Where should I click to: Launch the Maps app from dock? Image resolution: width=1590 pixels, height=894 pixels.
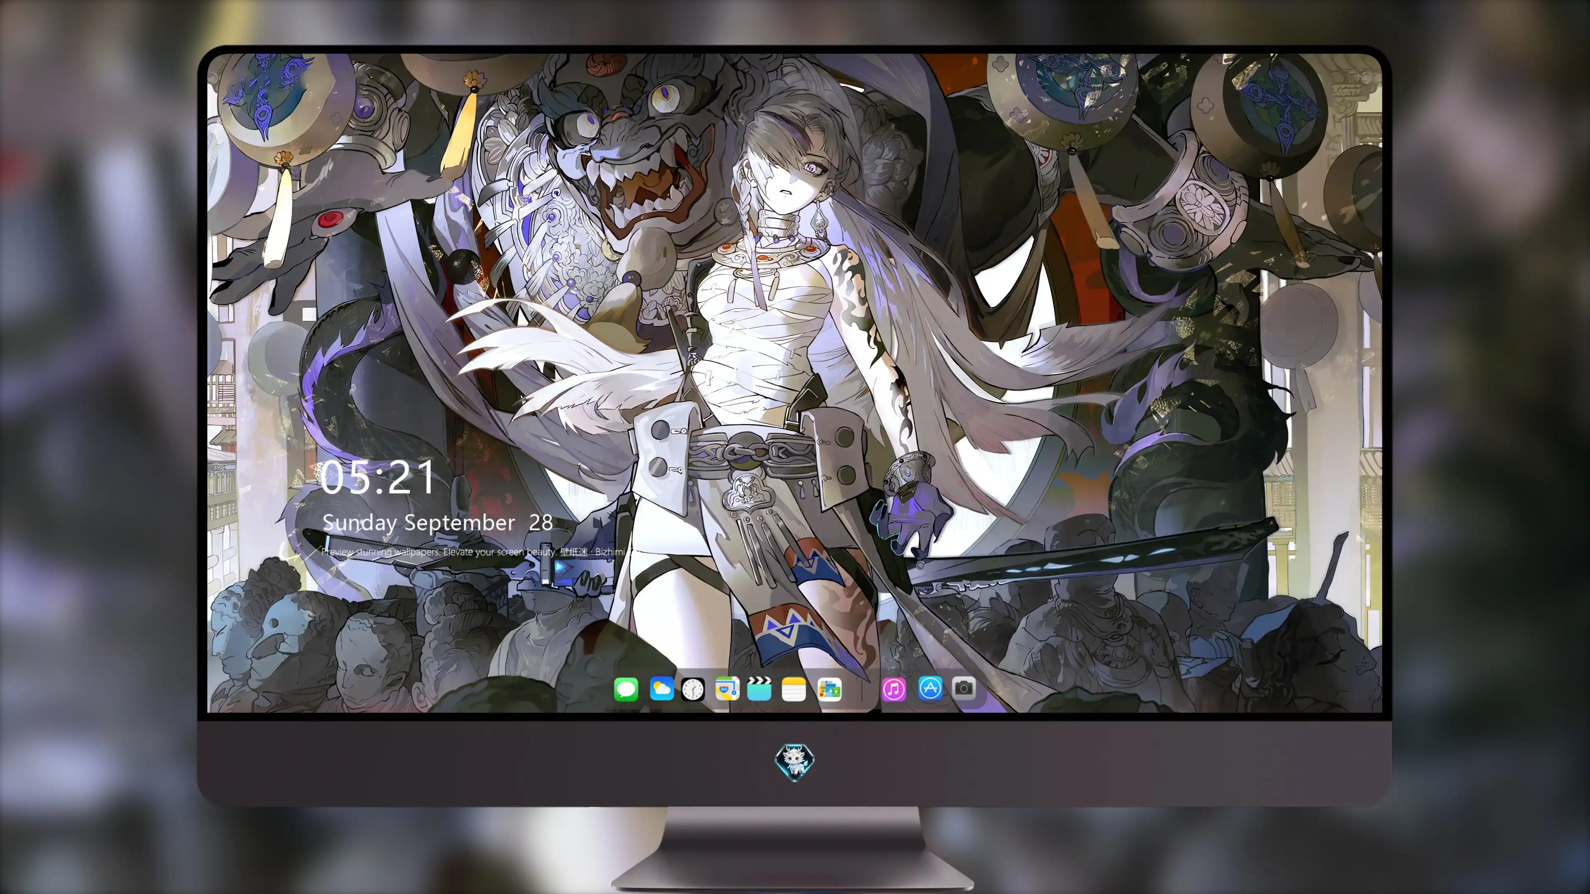click(727, 689)
